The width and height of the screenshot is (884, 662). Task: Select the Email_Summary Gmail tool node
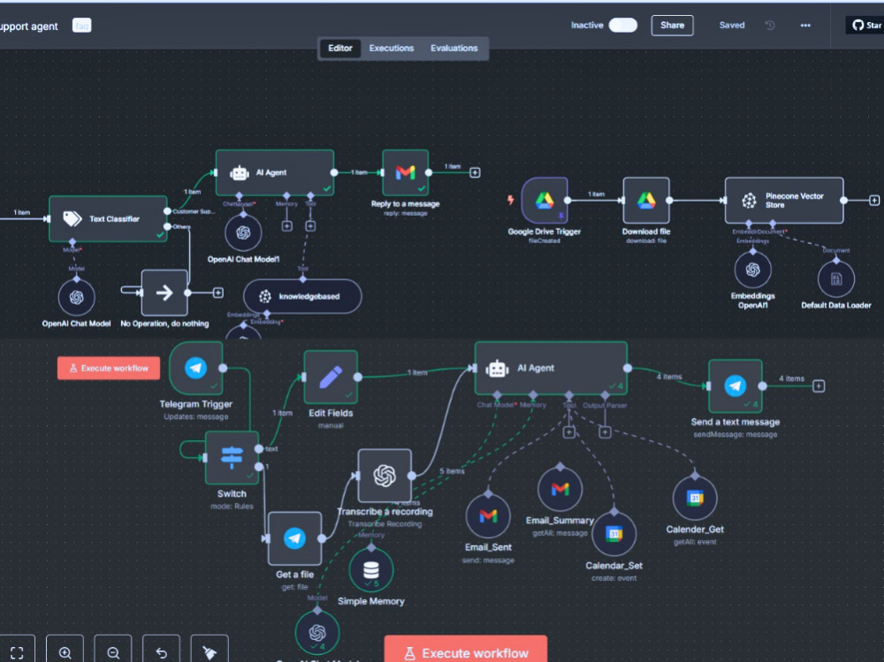[x=560, y=489]
